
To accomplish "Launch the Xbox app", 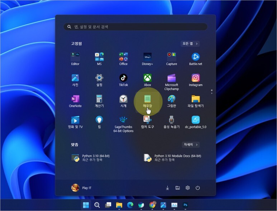I will [x=147, y=80].
